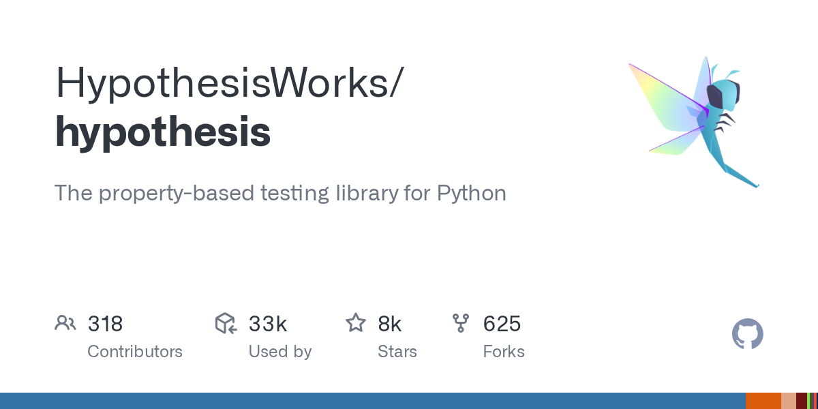
Task: Click the bright orange language bar segment
Action: pyautogui.click(x=763, y=401)
